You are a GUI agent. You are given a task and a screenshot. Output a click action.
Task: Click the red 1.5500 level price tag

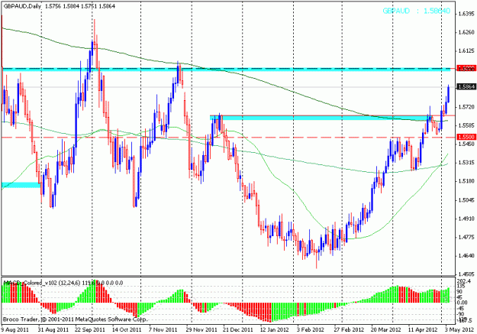(x=466, y=137)
